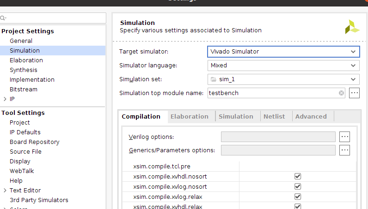This screenshot has height=209, width=368.
Task: Click the xsim.compile.xvlog.relax property name
Action: 168,197
